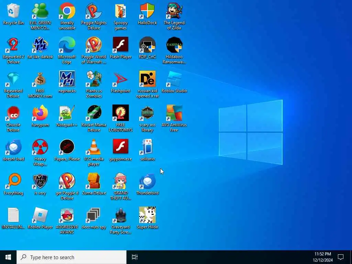Viewport: 352px width, 264px height.
Task: Click the Super Hilda icon
Action: coord(147,215)
